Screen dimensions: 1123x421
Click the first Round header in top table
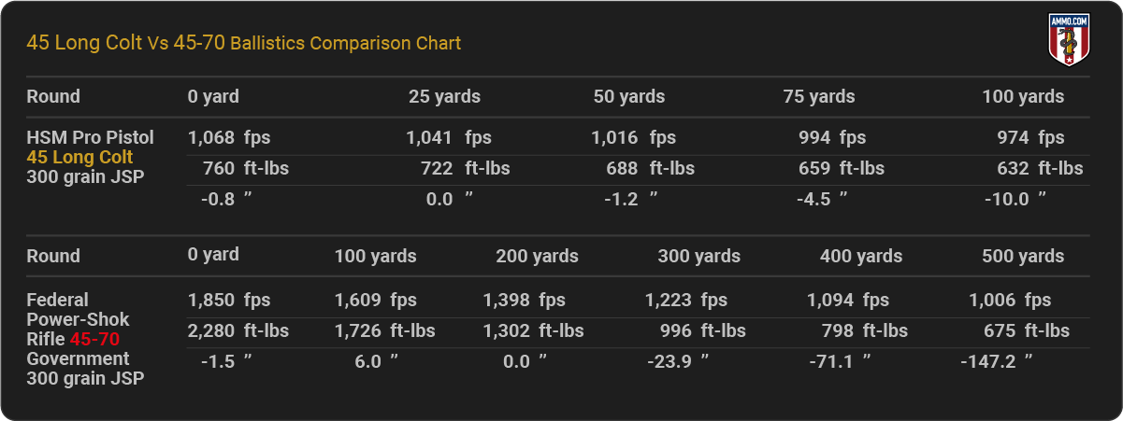pos(53,96)
